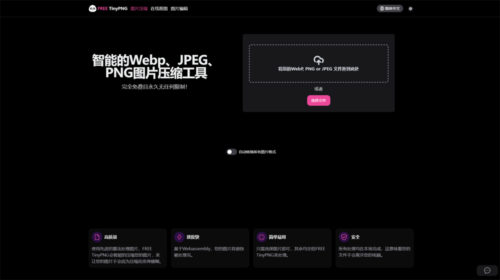
Task: Click the 安全 card title
Action: pyautogui.click(x=355, y=237)
